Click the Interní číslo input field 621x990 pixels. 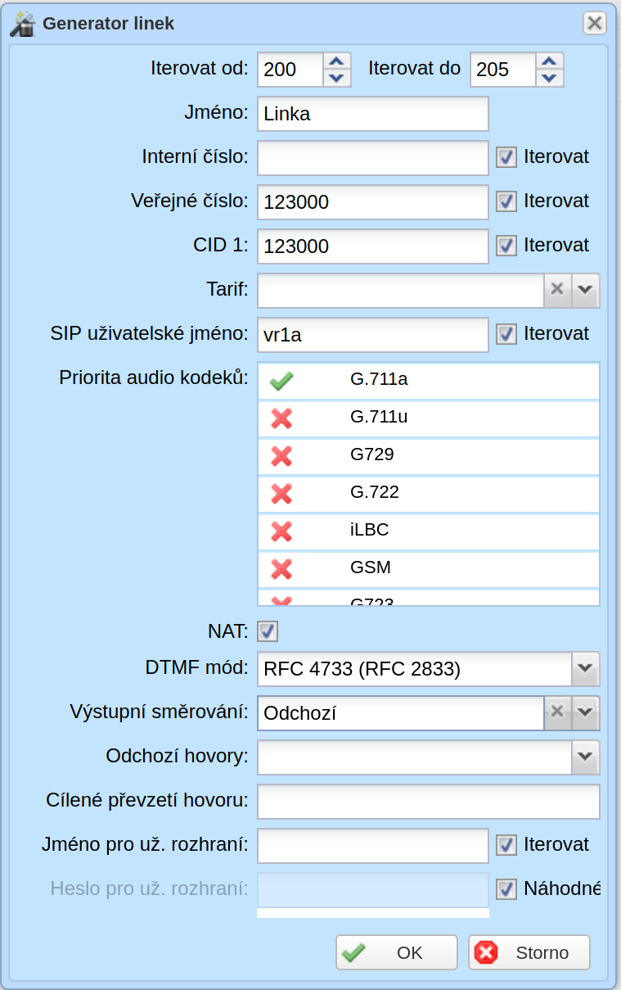click(373, 157)
